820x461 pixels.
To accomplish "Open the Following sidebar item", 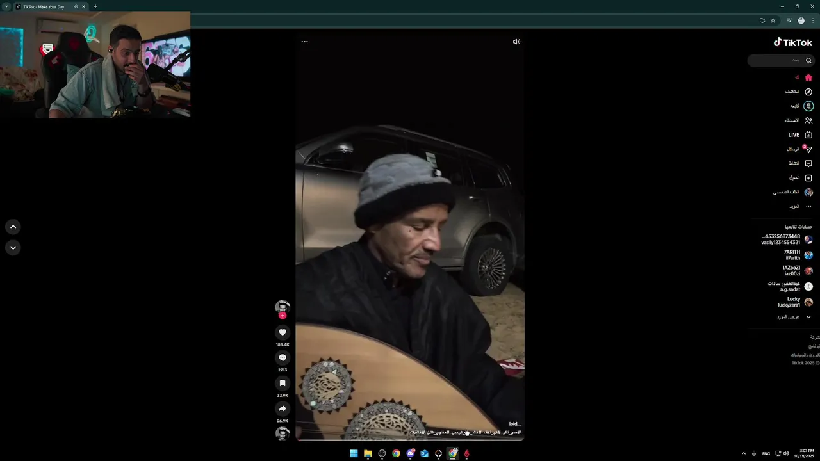I will (x=801, y=106).
